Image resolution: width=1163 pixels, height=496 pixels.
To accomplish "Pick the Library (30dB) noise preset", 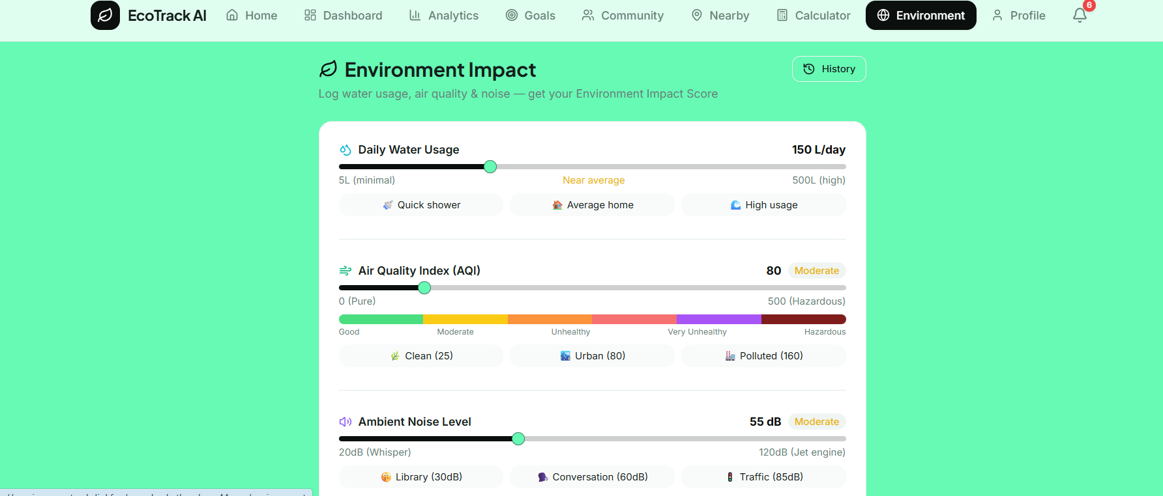I will [x=421, y=477].
